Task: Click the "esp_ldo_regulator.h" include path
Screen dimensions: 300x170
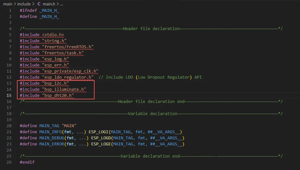Action: (67, 77)
